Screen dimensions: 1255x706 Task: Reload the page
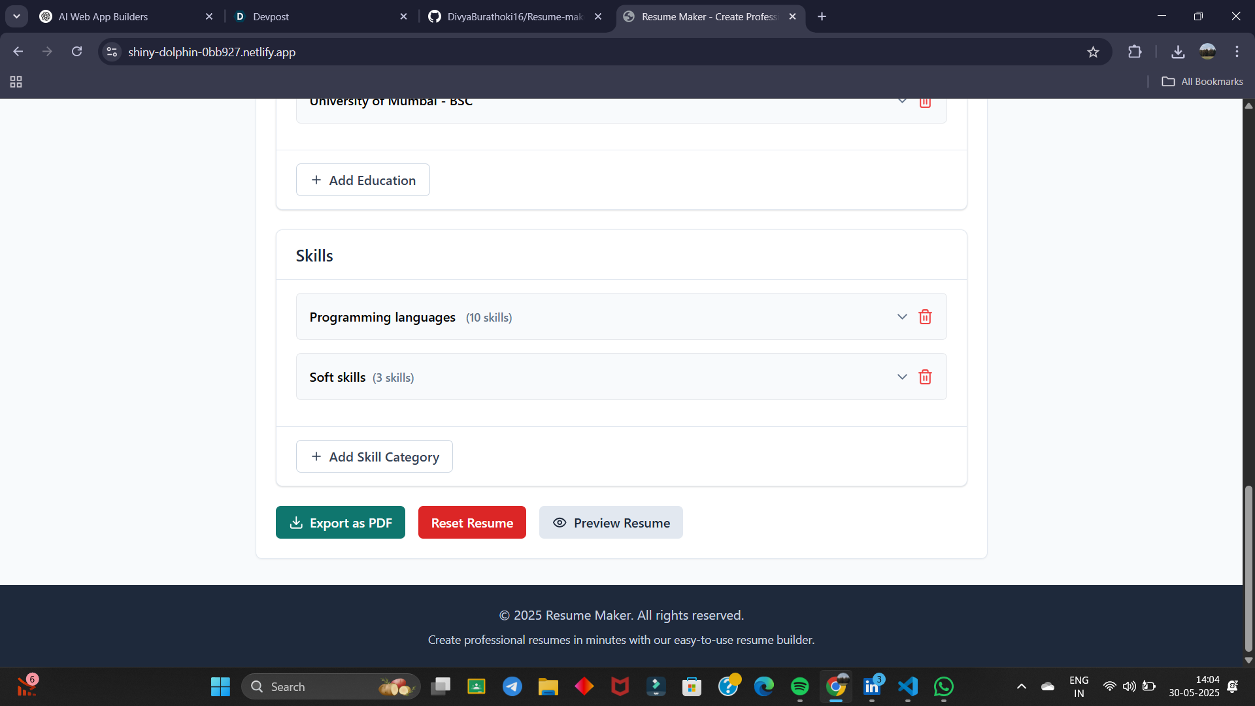point(77,52)
